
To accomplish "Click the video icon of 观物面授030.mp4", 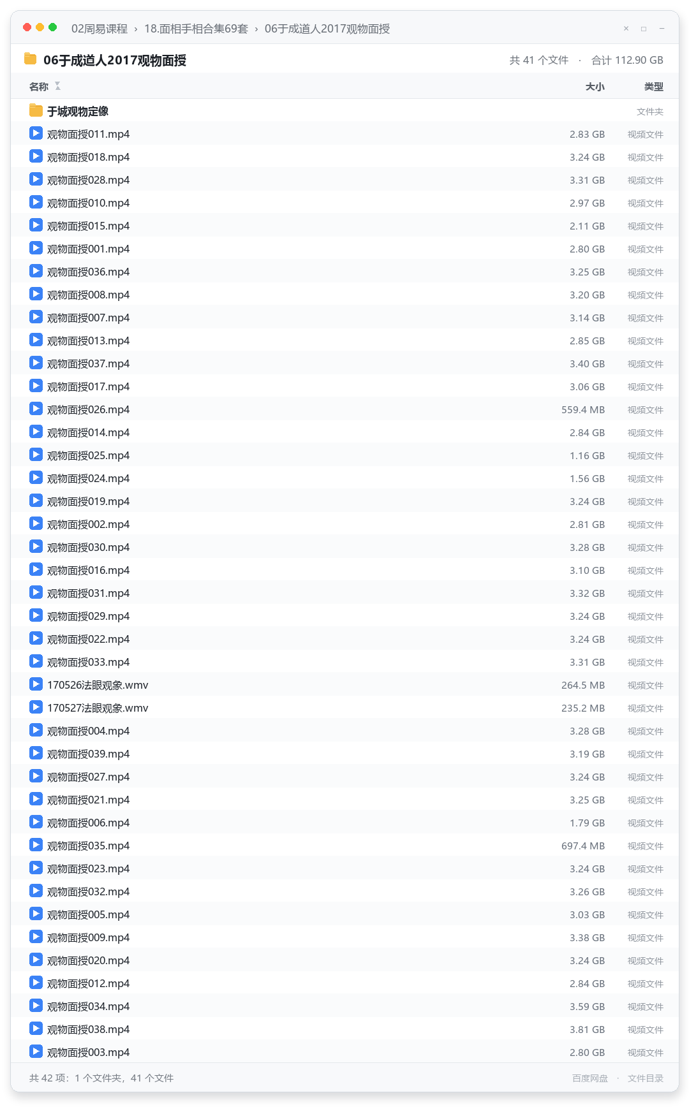I will (x=36, y=547).
